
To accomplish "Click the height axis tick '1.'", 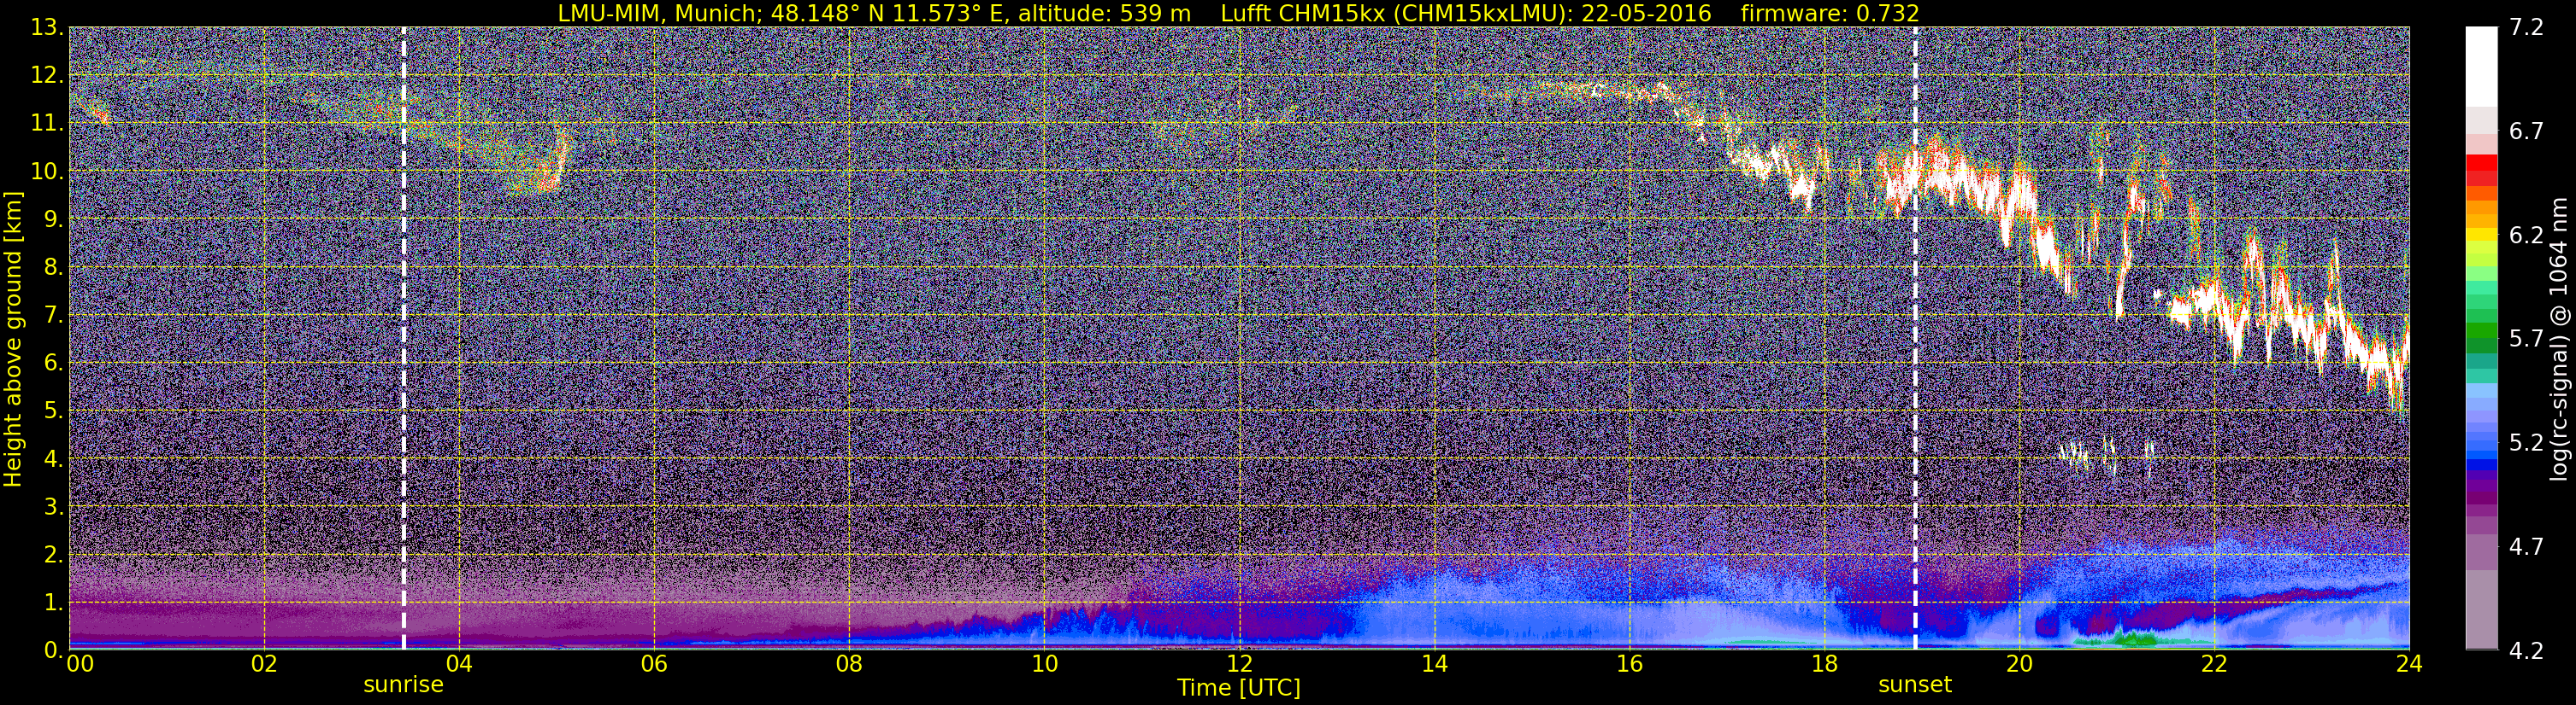I will coord(53,602).
